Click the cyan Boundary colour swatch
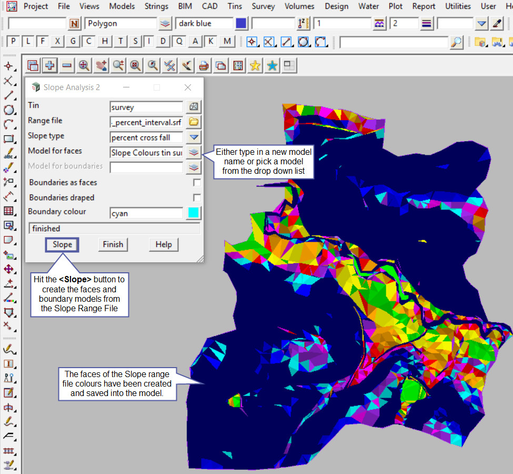 click(x=194, y=213)
